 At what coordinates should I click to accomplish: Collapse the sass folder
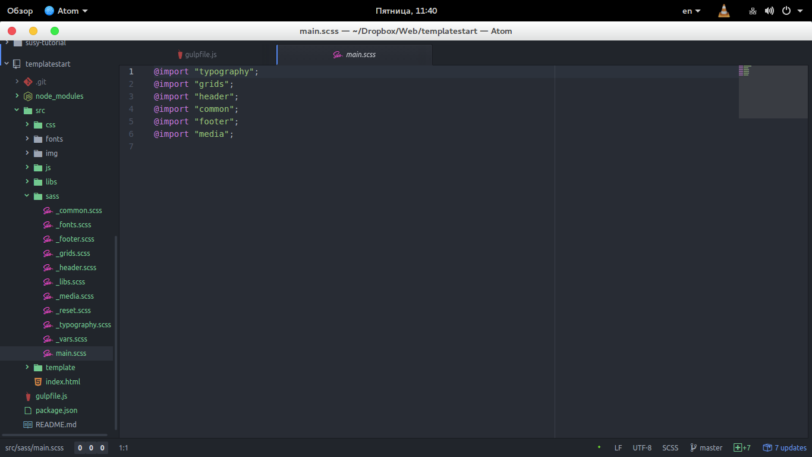tap(27, 196)
